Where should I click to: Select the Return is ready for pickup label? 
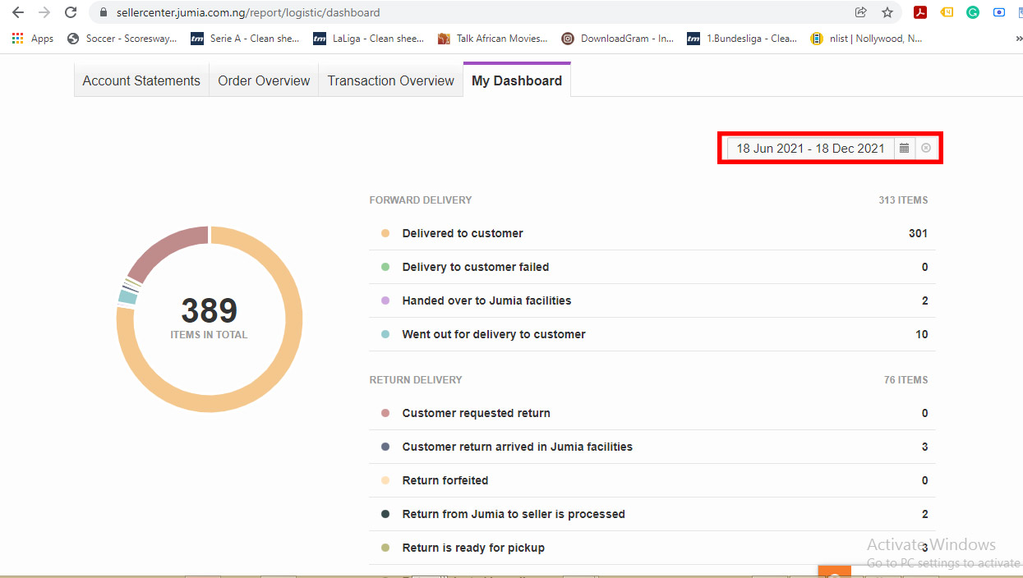(473, 548)
